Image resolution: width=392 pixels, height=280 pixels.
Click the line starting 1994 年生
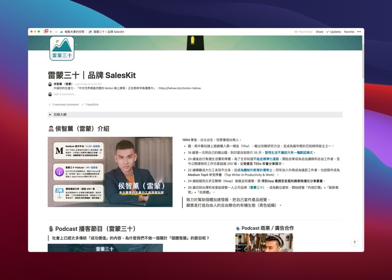click(x=212, y=140)
